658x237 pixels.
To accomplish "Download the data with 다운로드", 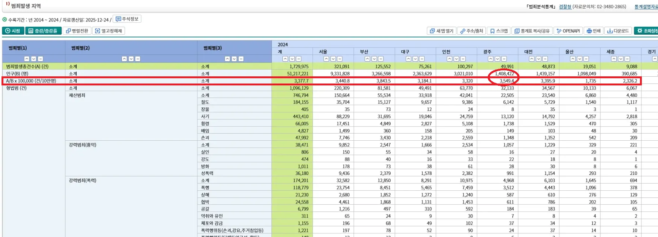I will click(x=618, y=31).
